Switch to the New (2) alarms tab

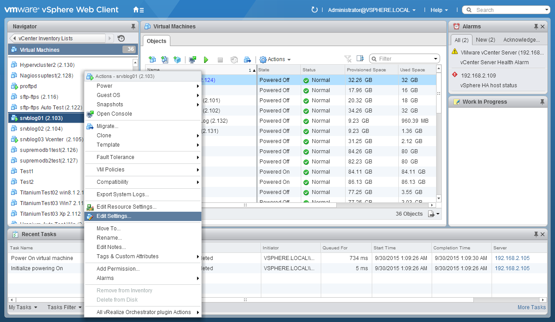485,40
